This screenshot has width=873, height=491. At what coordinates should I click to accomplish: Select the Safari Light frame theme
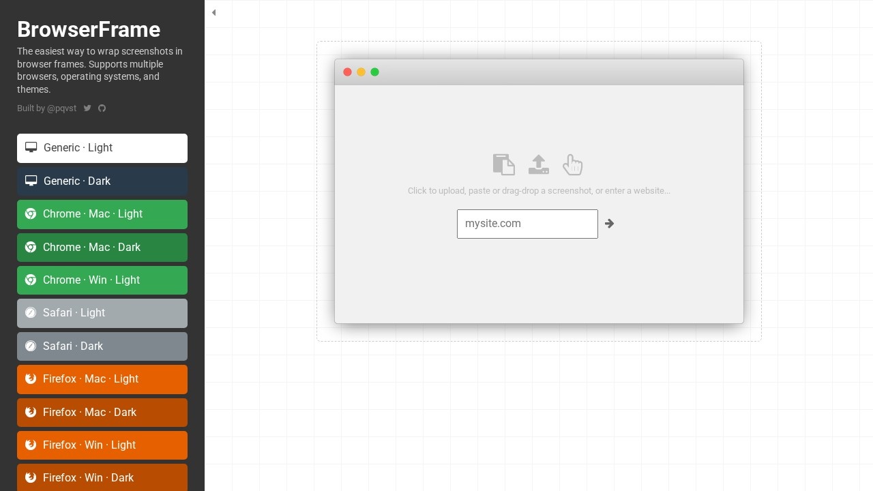click(102, 313)
